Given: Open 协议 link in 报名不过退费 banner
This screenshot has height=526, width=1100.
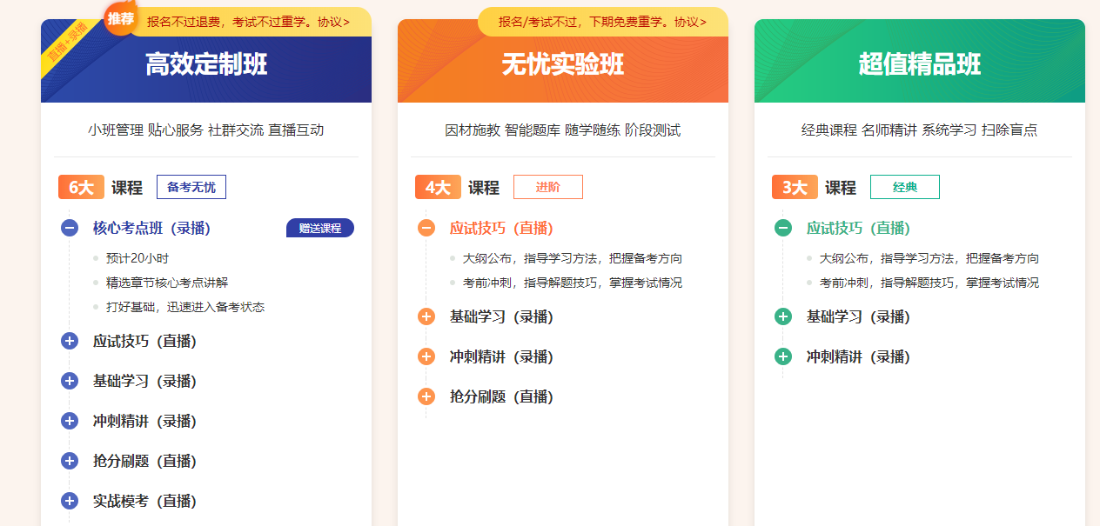Looking at the screenshot, I should click(x=333, y=22).
